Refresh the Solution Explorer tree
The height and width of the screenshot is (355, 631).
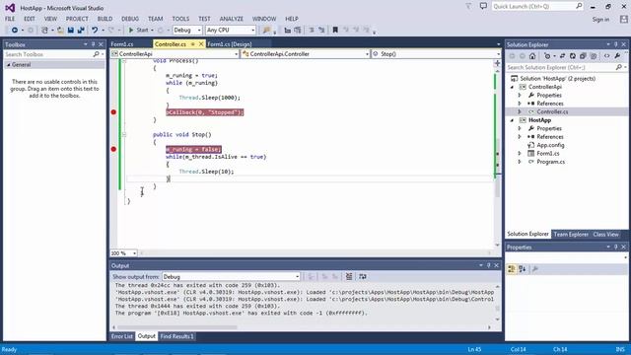572,56
